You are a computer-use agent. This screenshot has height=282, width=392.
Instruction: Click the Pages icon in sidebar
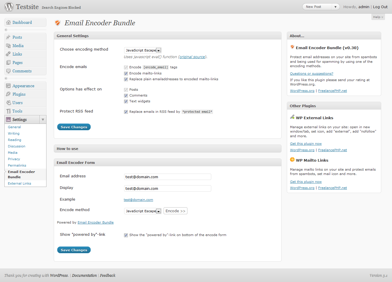coord(8,63)
